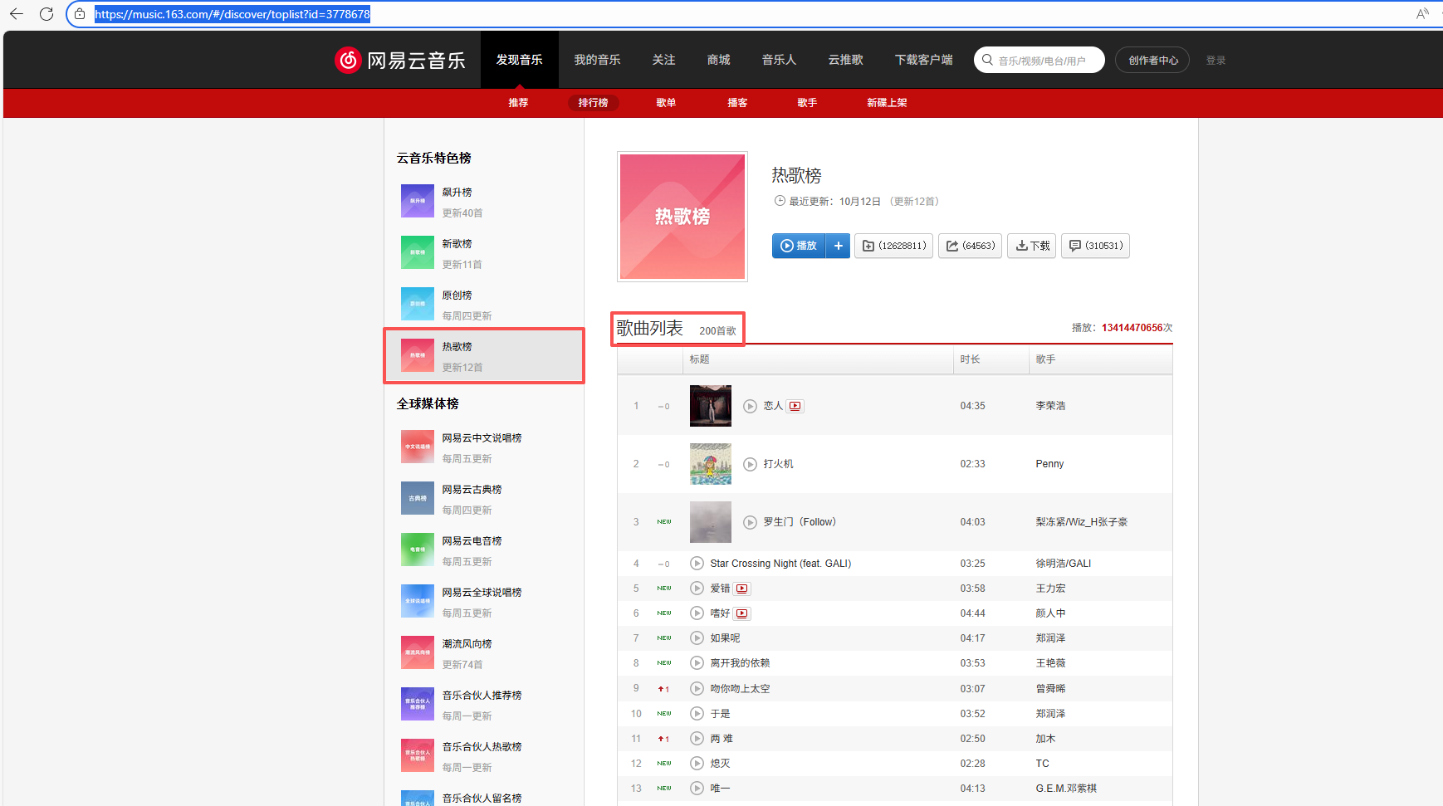
Task: Select the 推荐 sub-navigation item
Action: (518, 103)
